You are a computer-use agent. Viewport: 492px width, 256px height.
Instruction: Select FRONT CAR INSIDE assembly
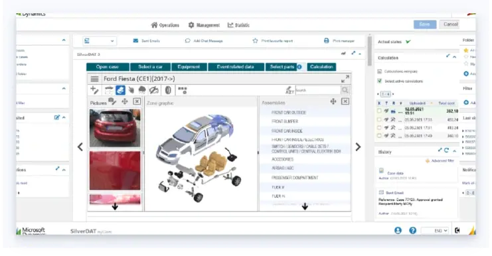305,131
